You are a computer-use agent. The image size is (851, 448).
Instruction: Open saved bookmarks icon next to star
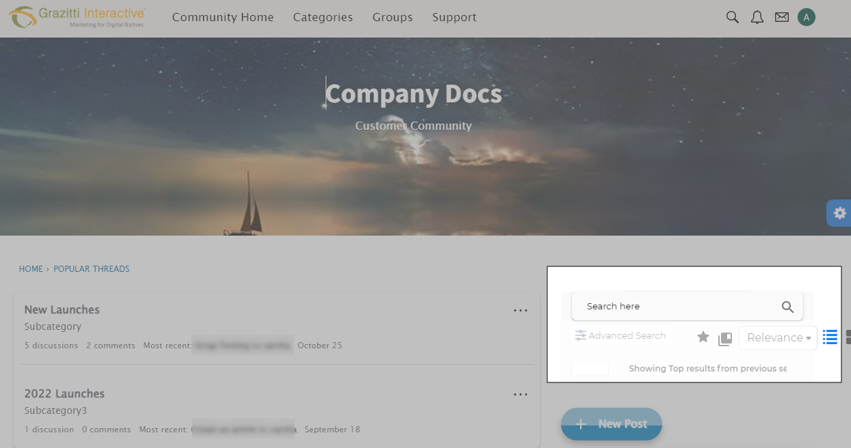point(725,338)
